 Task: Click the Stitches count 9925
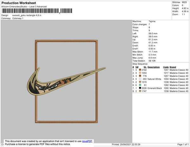pos(184,2)
